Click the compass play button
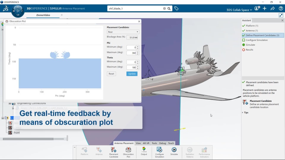 coord(18,11)
